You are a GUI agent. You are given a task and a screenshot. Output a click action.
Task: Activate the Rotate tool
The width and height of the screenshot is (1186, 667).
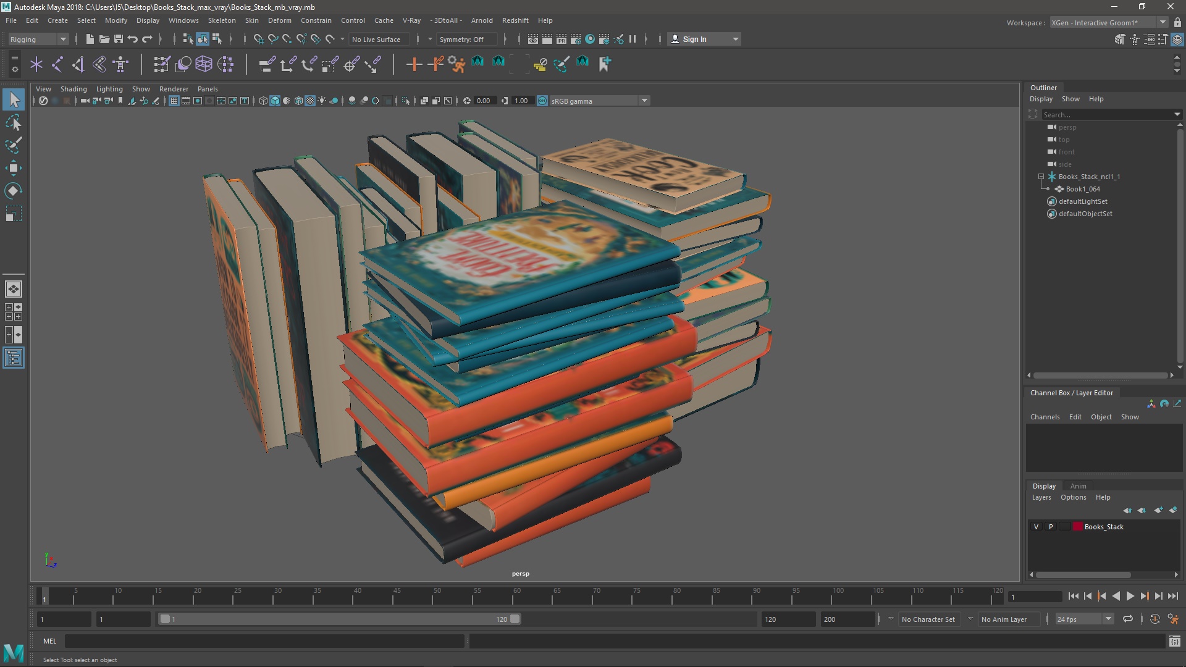point(14,191)
